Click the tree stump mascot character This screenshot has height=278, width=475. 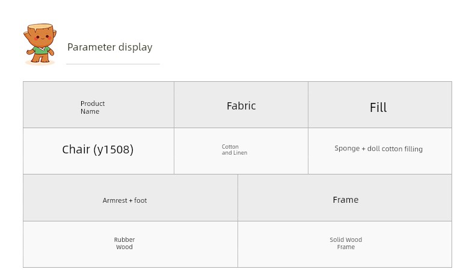point(40,44)
